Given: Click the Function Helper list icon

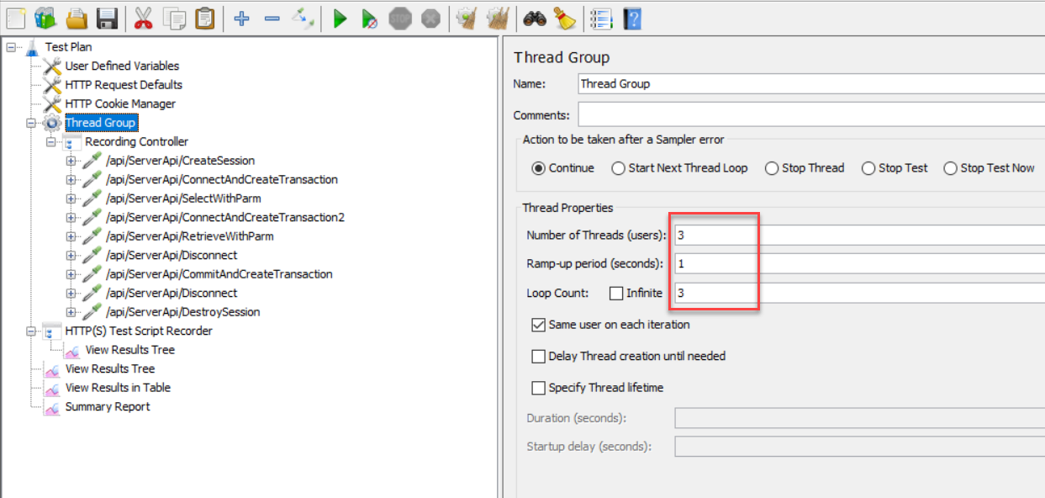Looking at the screenshot, I should (600, 19).
